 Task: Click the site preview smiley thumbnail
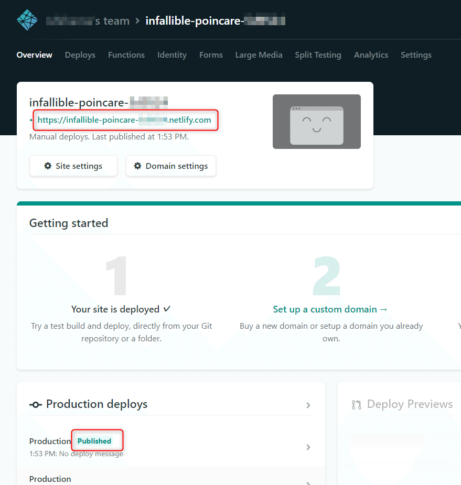tap(317, 122)
